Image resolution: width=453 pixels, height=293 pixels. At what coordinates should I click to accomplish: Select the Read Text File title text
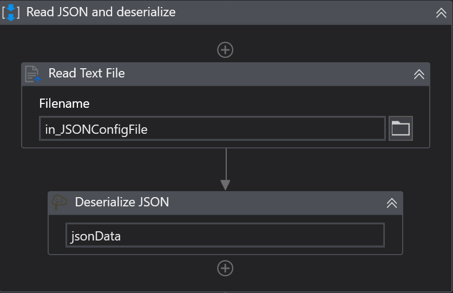click(87, 74)
